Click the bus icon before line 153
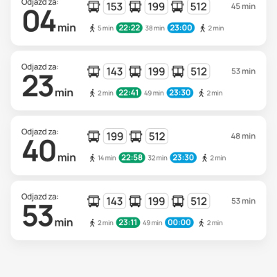Screen dimensions: 277x277 pyautogui.click(x=93, y=6)
